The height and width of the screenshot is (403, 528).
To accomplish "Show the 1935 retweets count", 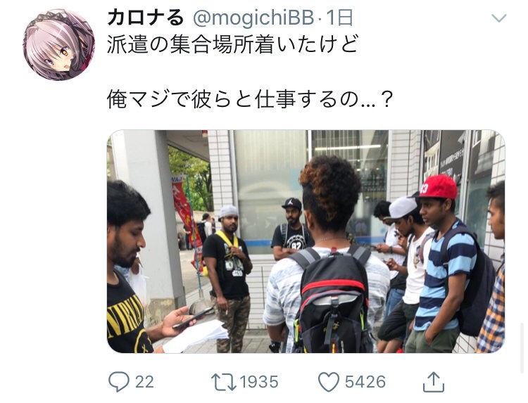I will click(258, 382).
